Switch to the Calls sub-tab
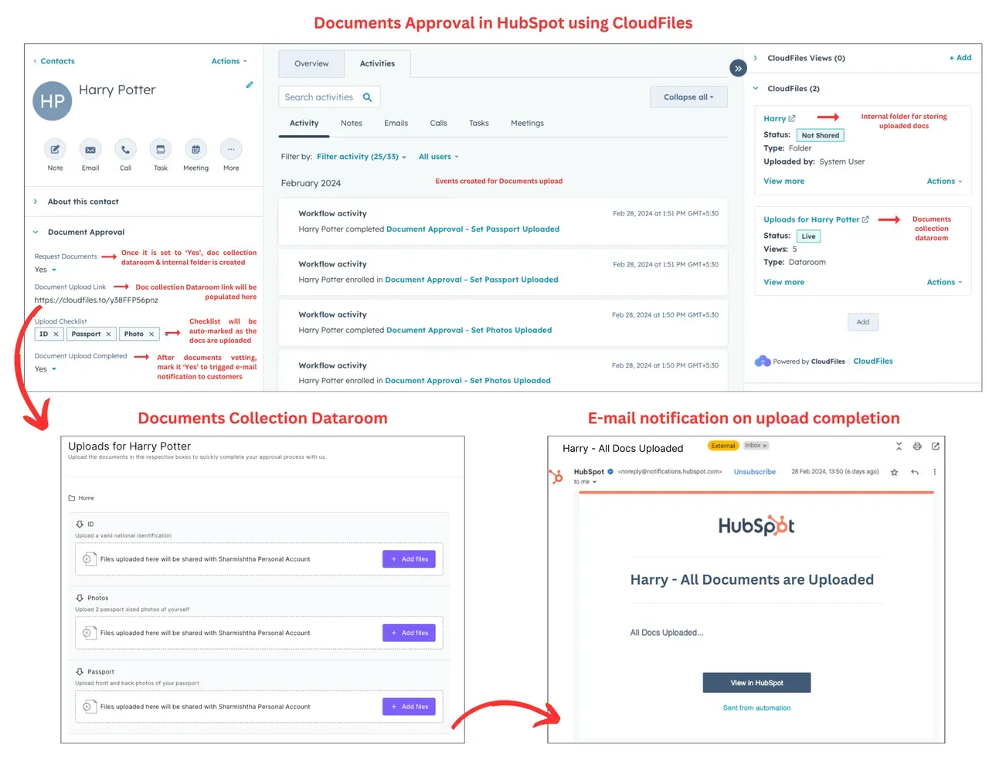The image size is (989, 757). point(438,124)
